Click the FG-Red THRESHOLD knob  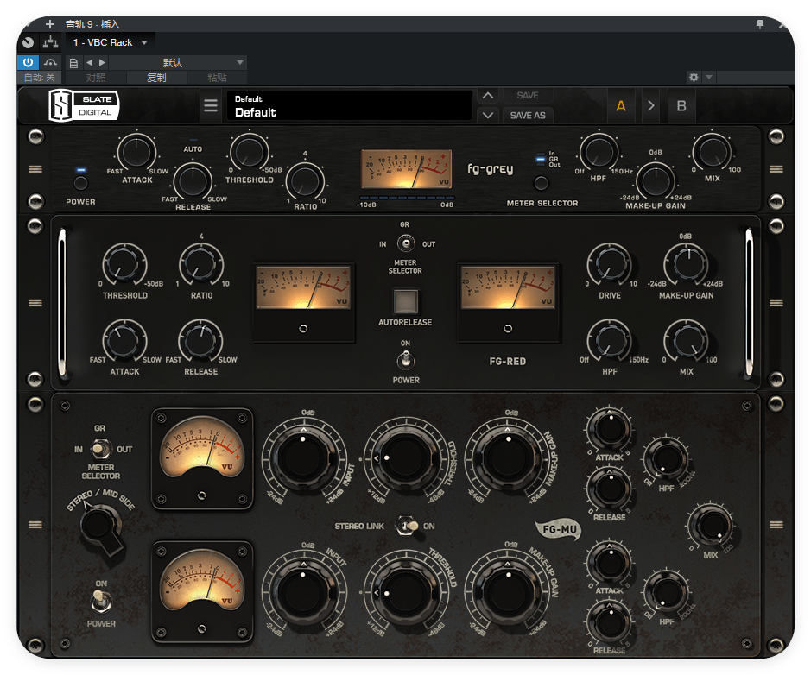(124, 264)
